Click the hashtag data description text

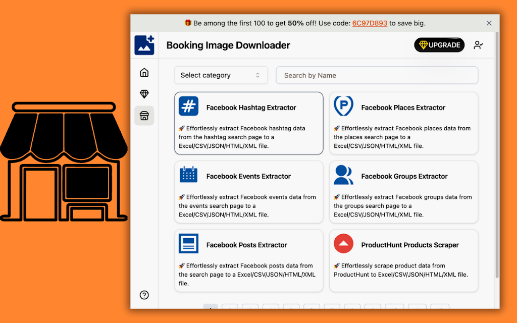242,137
